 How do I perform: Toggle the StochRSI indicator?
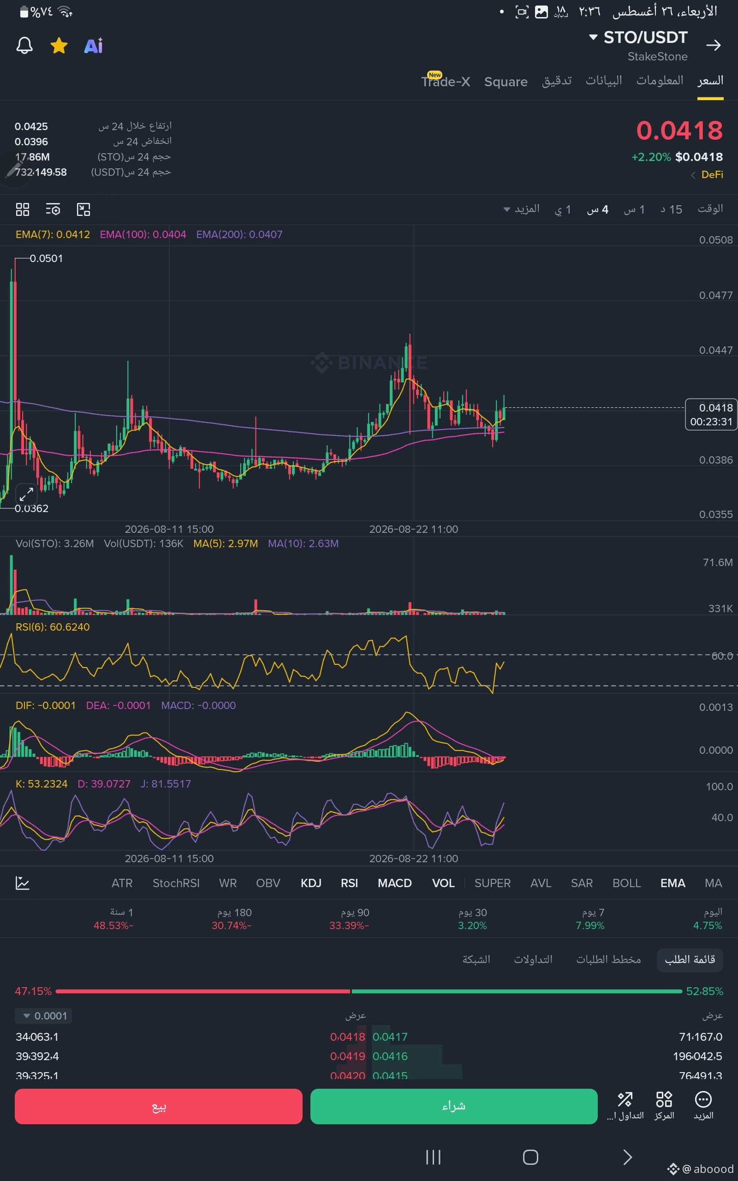tap(176, 883)
